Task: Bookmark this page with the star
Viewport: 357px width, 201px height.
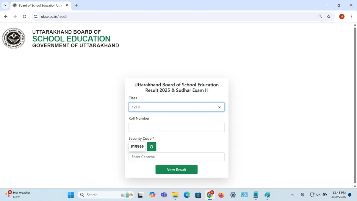Action: coord(329,17)
